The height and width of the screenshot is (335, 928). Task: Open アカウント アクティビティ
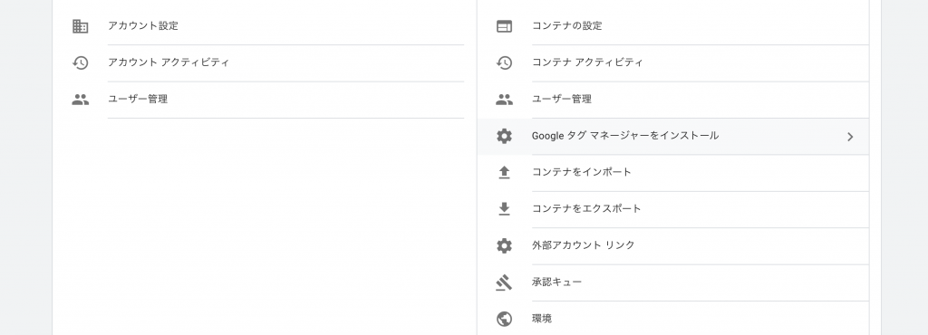tap(168, 62)
